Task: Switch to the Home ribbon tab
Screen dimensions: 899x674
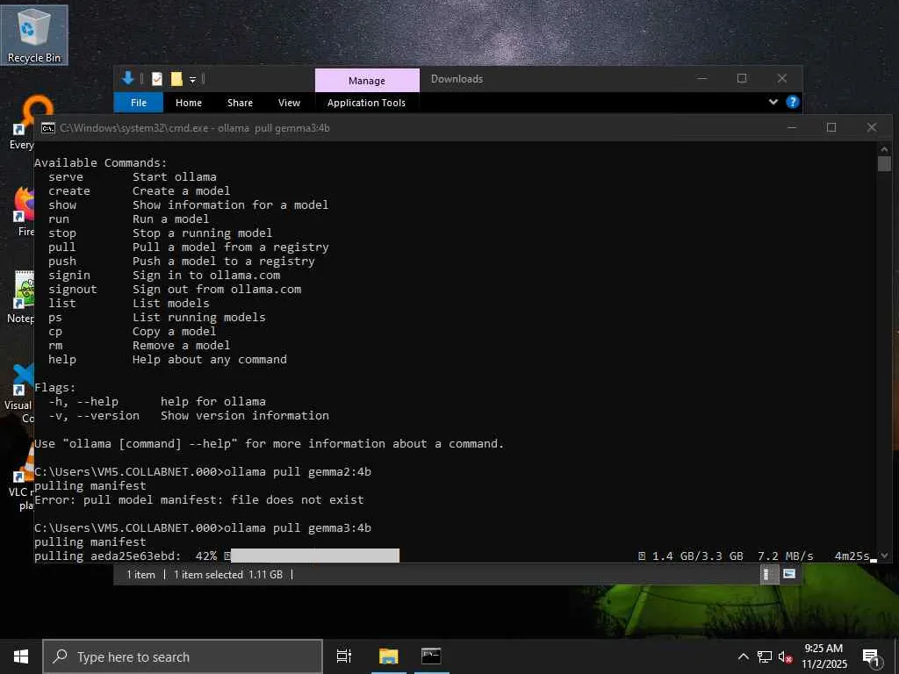Action: point(189,103)
